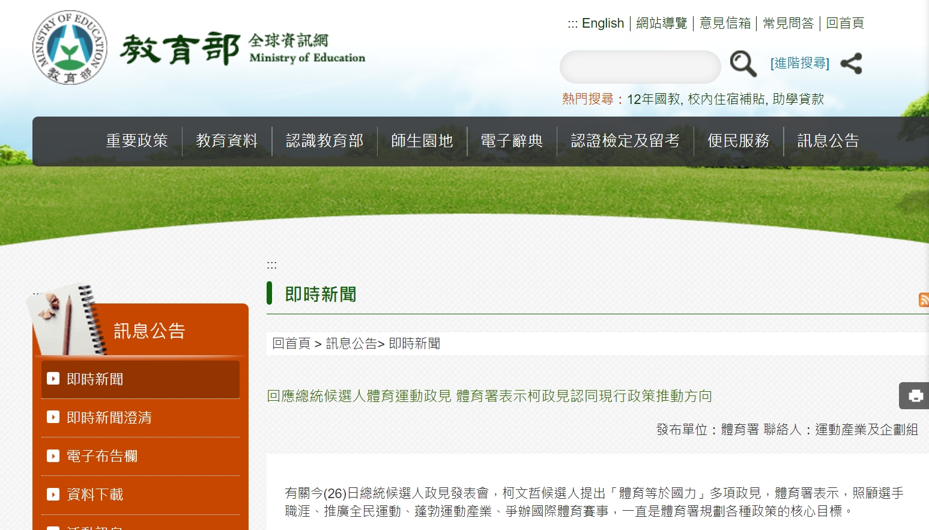929x530 pixels.
Task: Click the printer icon button
Action: [915, 395]
